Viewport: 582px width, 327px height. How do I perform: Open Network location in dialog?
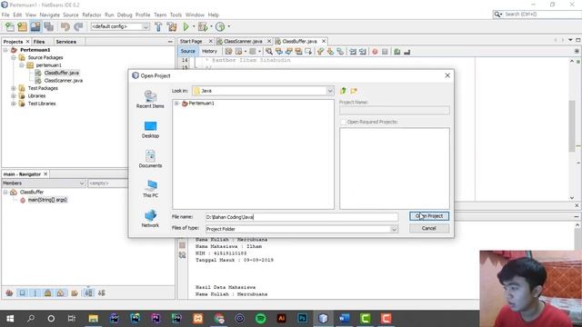(x=150, y=218)
